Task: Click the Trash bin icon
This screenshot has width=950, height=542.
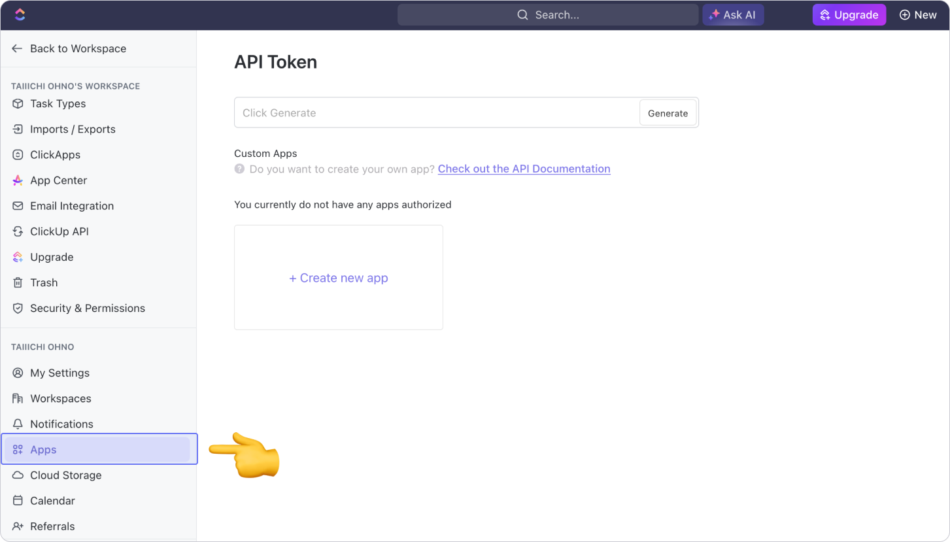Action: tap(18, 282)
